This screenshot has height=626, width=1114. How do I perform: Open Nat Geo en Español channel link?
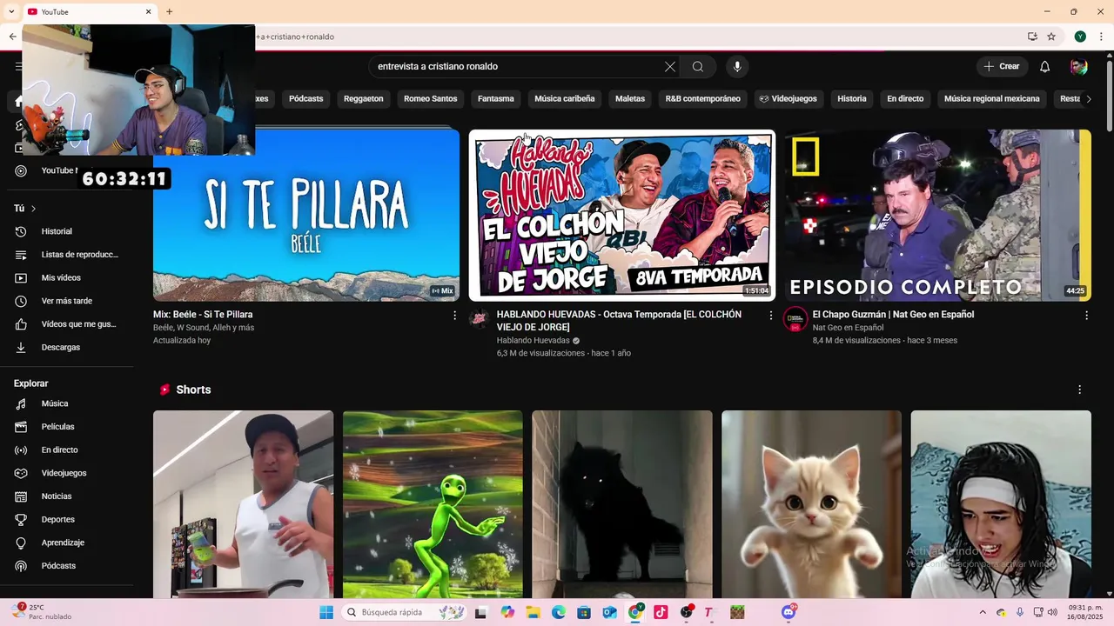pos(848,328)
